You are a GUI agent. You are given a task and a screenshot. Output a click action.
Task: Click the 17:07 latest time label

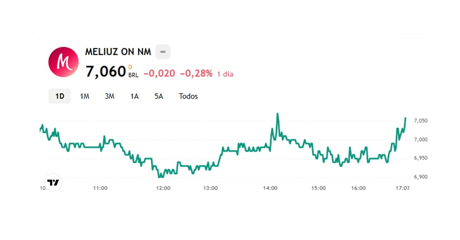pos(402,188)
